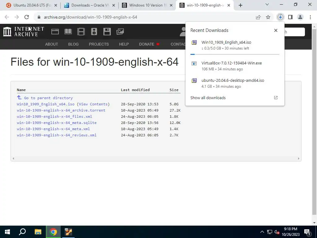Click the browser back arrow
Screen dimensions: 317x238
click(x=7, y=17)
